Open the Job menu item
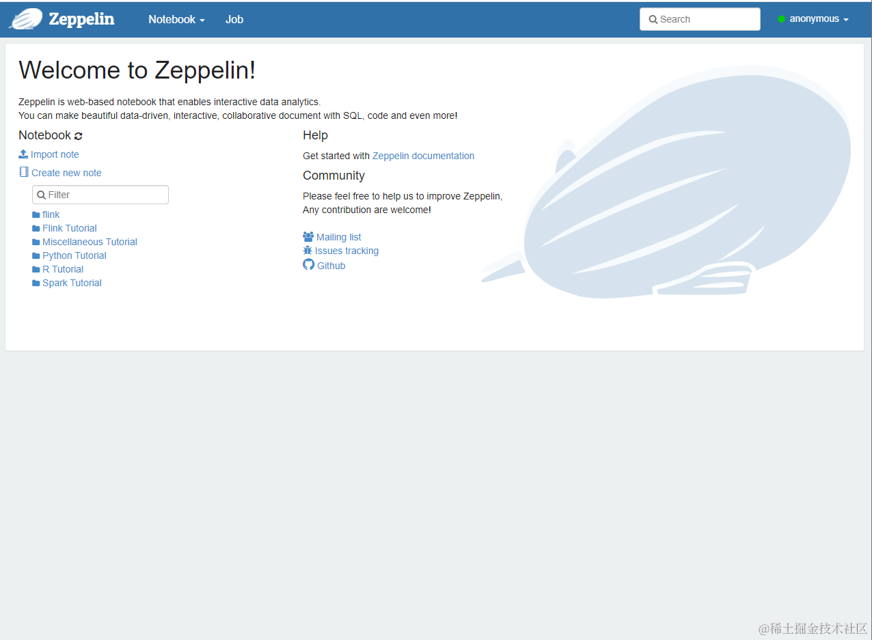 click(234, 19)
